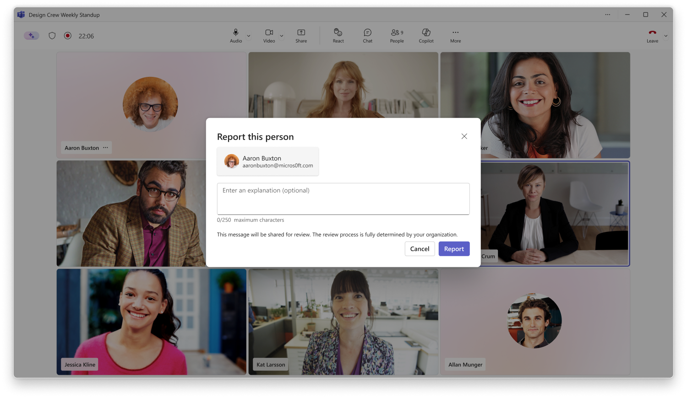Image resolution: width=687 pixels, height=398 pixels.
Task: Click the red recording indicator icon
Action: pyautogui.click(x=68, y=36)
